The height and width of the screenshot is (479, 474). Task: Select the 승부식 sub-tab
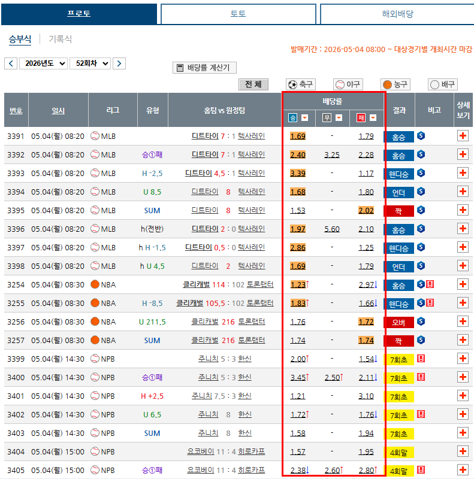point(20,39)
